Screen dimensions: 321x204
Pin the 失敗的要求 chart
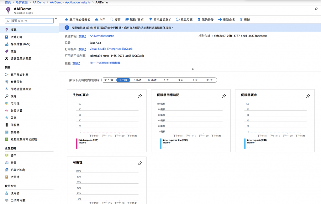pos(140,96)
